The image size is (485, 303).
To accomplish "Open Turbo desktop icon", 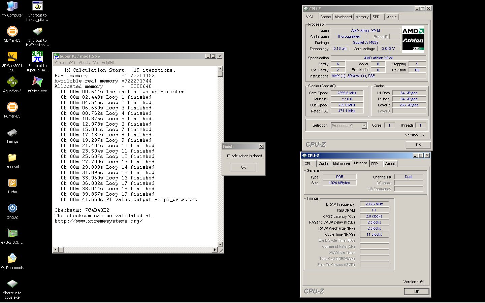I will pyautogui.click(x=12, y=186).
